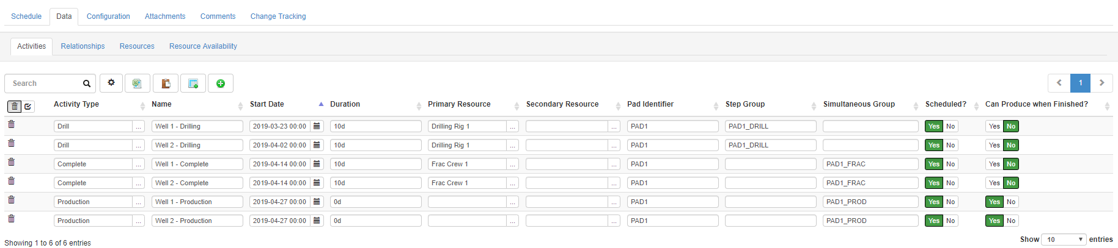
Task: Set Scheduled to No for Well 2 - Drilling
Action: coord(951,145)
